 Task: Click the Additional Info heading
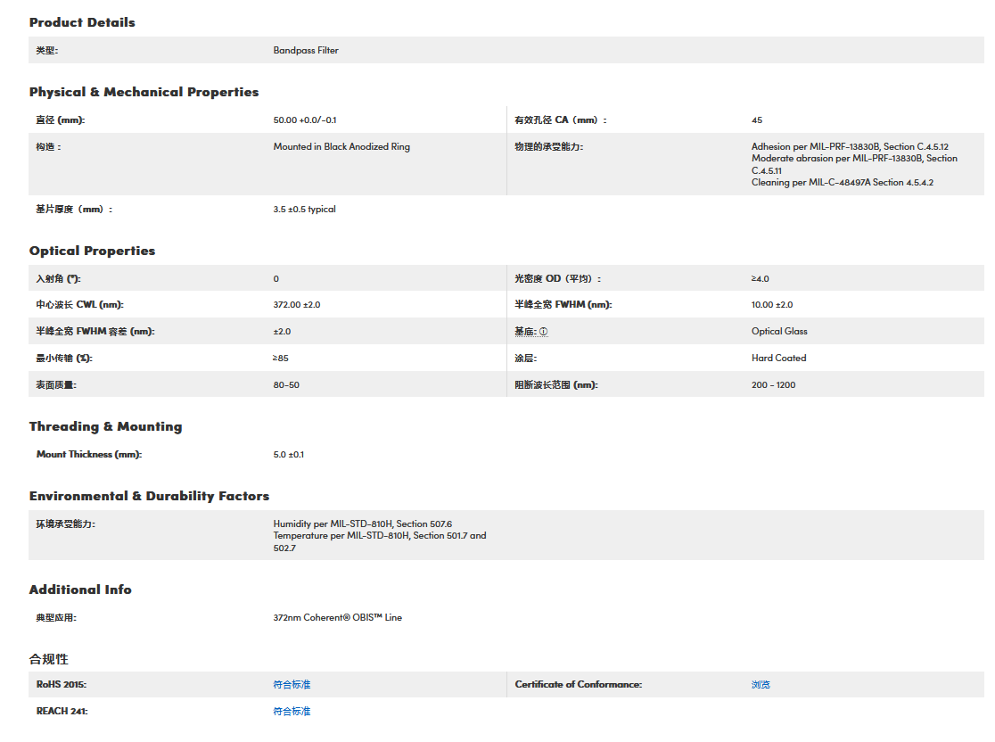80,589
